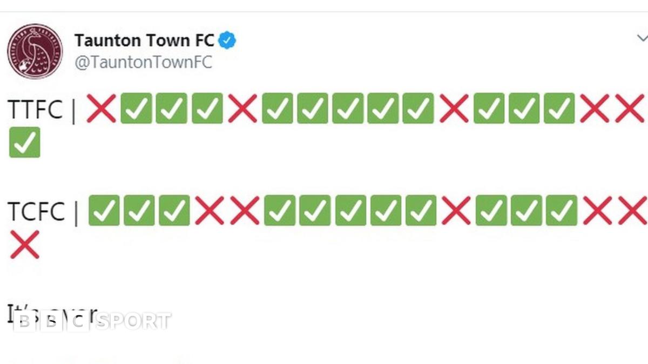Image resolution: width=648 pixels, height=364 pixels.
Task: Open the Taunton Town FC profile name
Action: pos(144,40)
